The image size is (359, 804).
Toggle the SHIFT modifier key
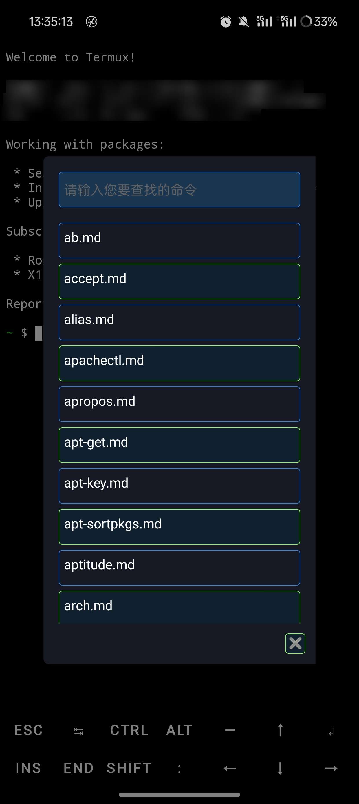pos(129,768)
